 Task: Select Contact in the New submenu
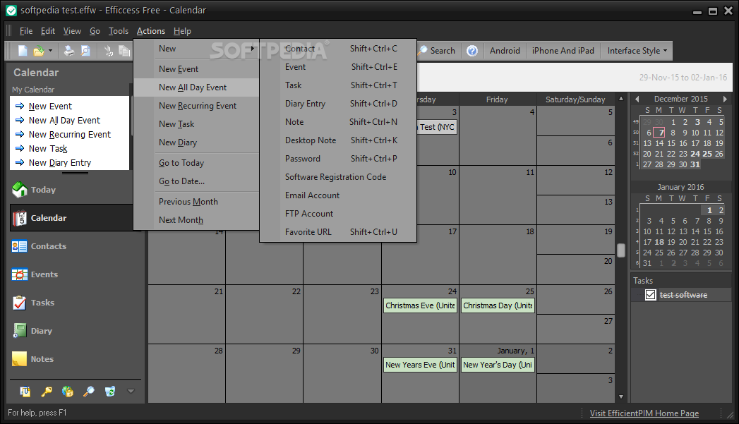pyautogui.click(x=338, y=49)
